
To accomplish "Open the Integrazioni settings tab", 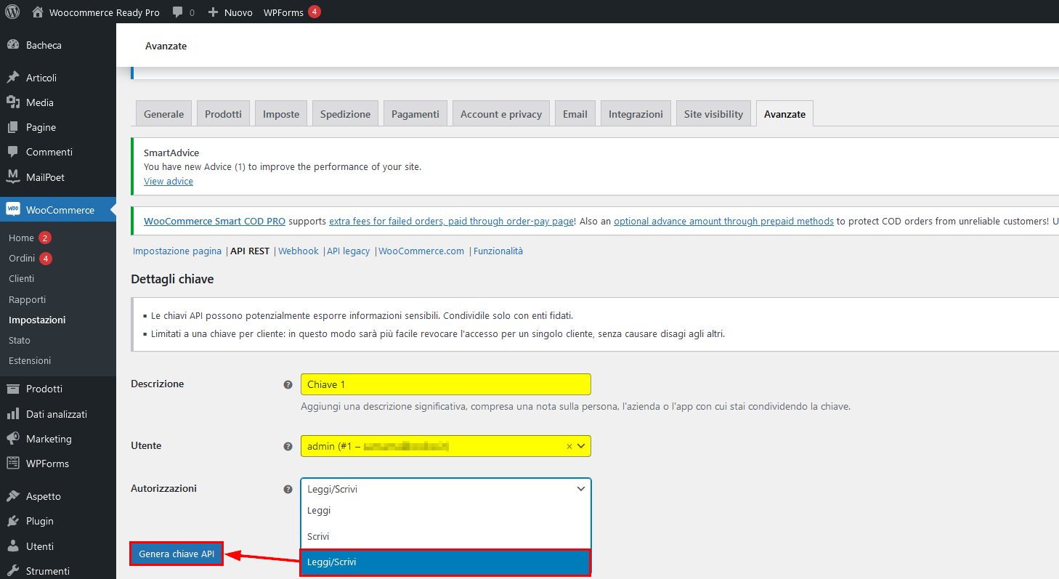I will click(x=636, y=114).
